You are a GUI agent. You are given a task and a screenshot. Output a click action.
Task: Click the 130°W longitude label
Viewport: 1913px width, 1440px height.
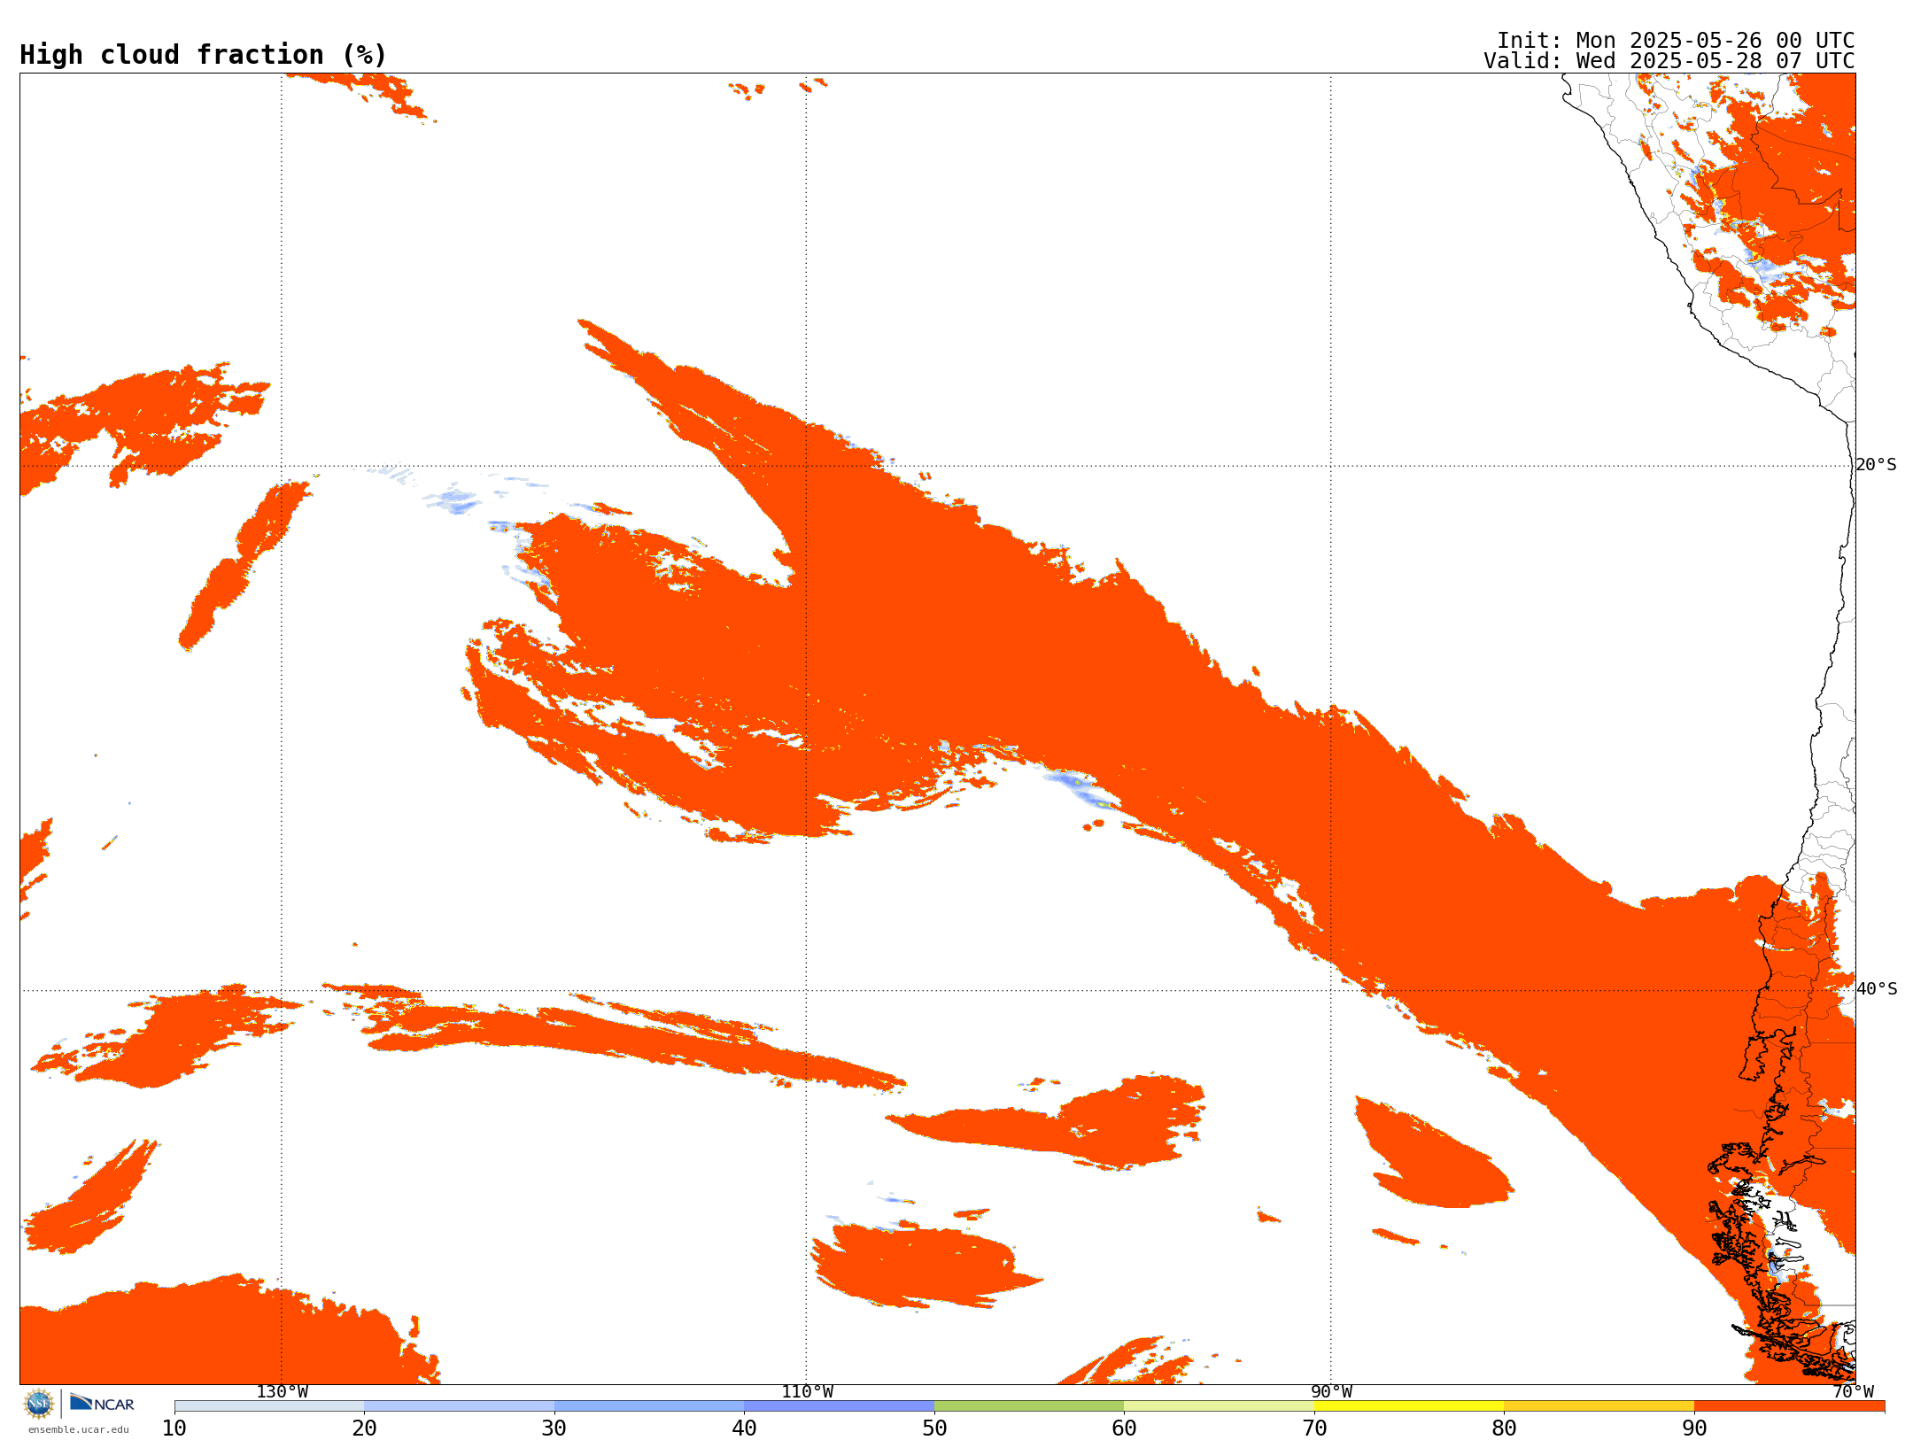(x=283, y=1392)
